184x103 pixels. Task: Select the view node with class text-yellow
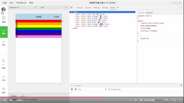[91, 18]
